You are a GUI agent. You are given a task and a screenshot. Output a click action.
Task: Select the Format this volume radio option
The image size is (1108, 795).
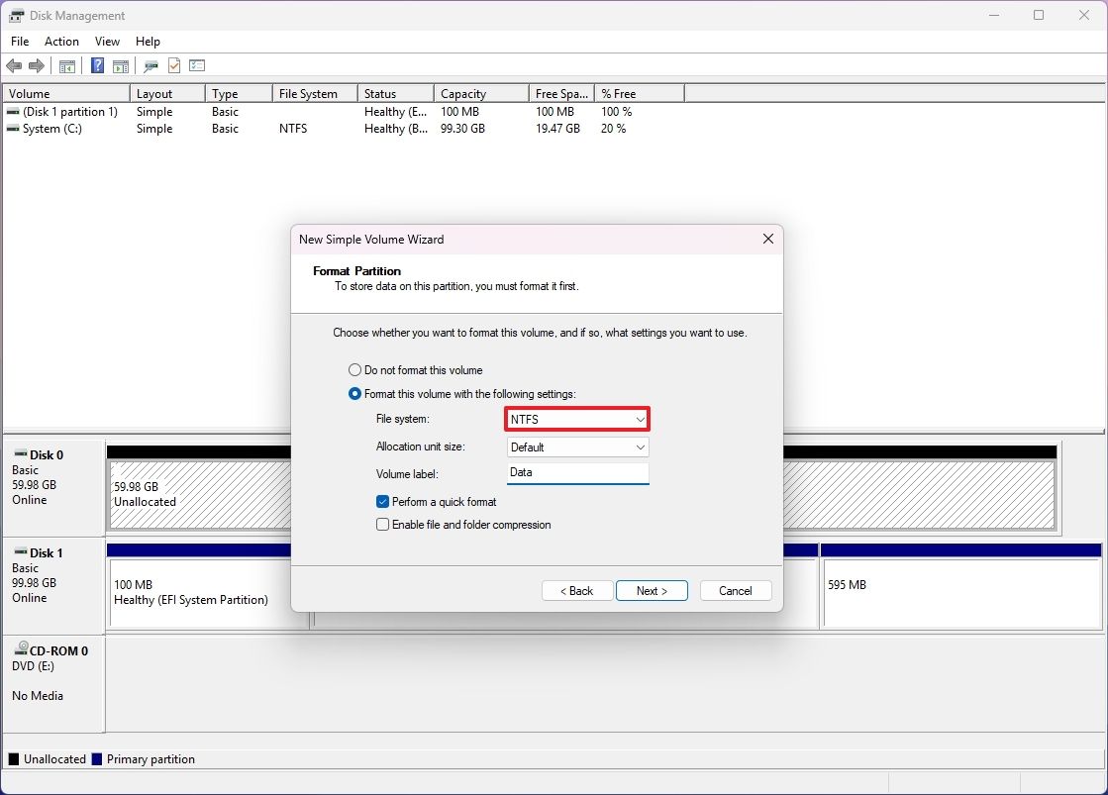tap(354, 393)
